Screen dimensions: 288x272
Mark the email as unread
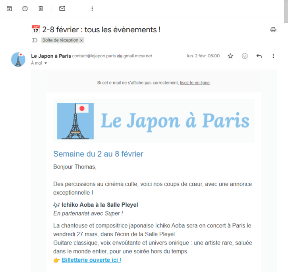[62, 8]
